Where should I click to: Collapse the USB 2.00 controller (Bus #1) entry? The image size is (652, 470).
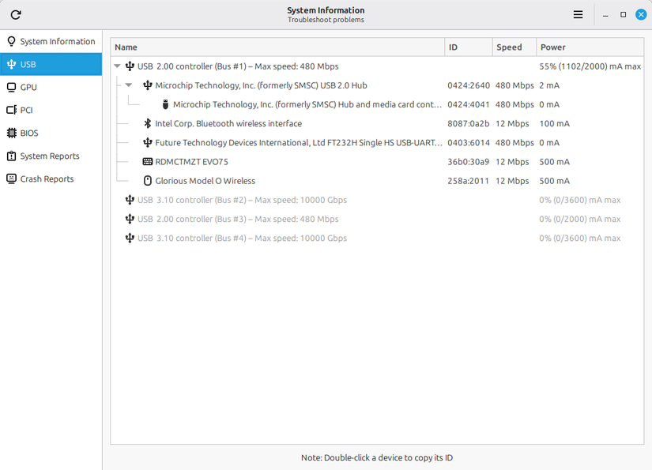[x=117, y=66]
